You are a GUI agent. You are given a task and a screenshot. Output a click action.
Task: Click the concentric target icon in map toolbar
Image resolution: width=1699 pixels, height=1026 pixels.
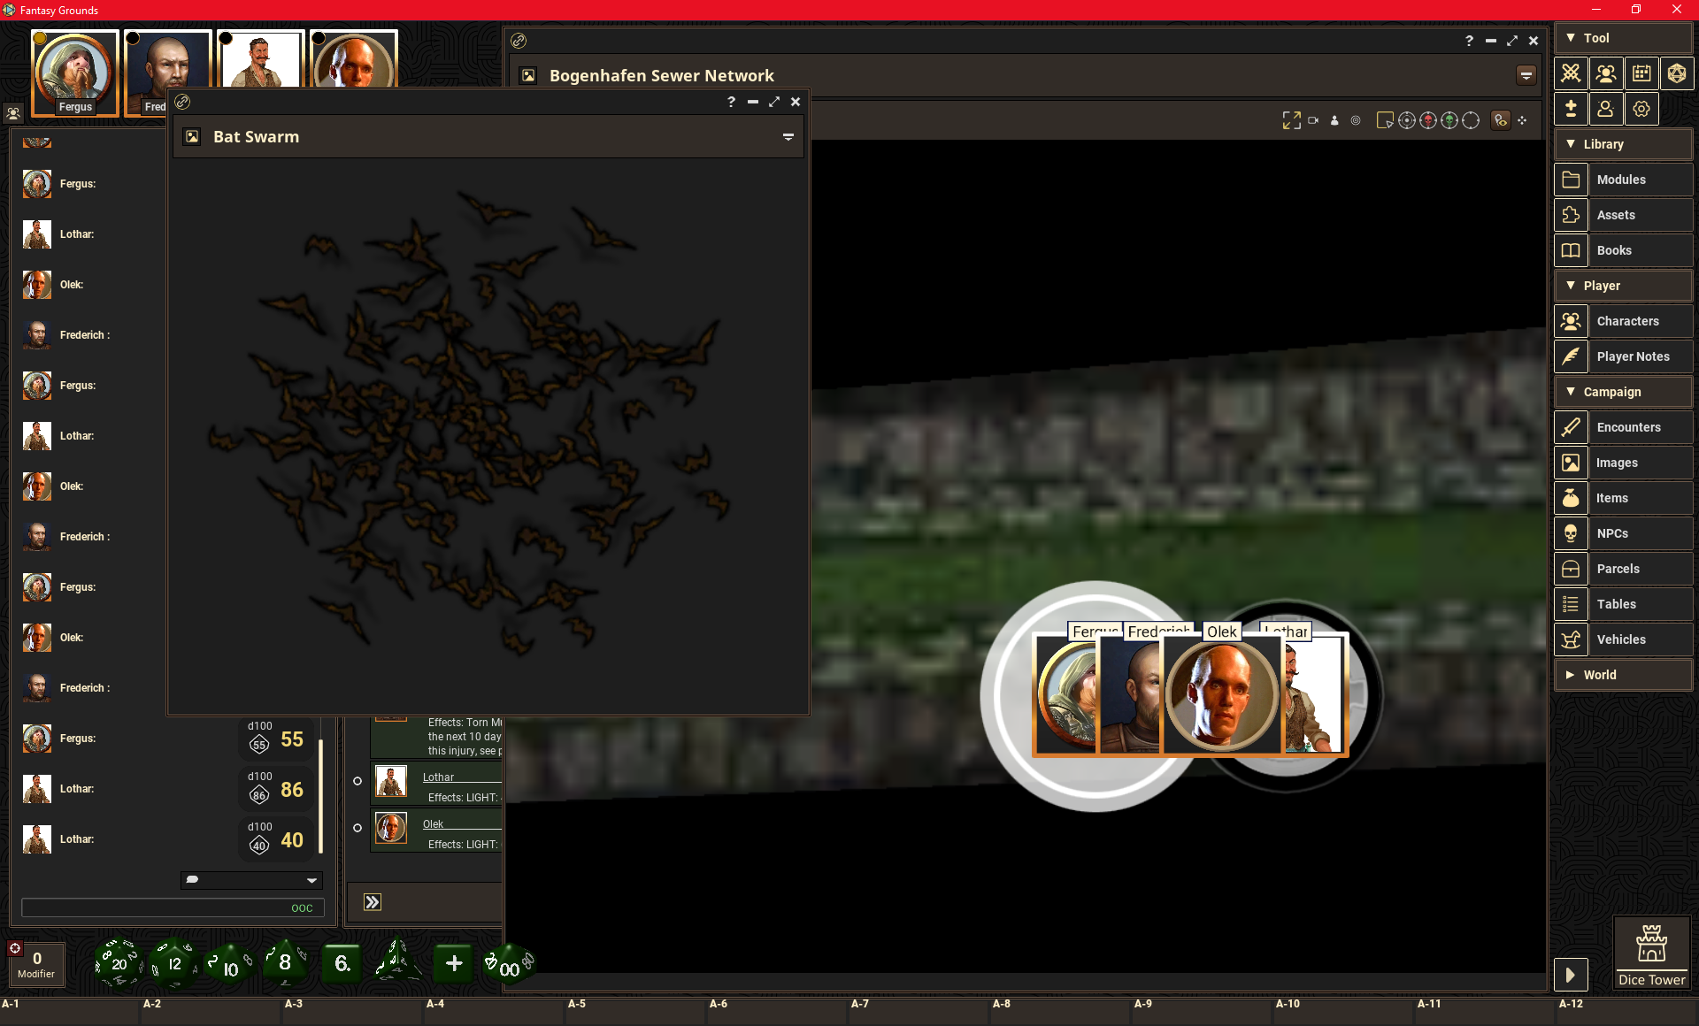tap(1356, 120)
